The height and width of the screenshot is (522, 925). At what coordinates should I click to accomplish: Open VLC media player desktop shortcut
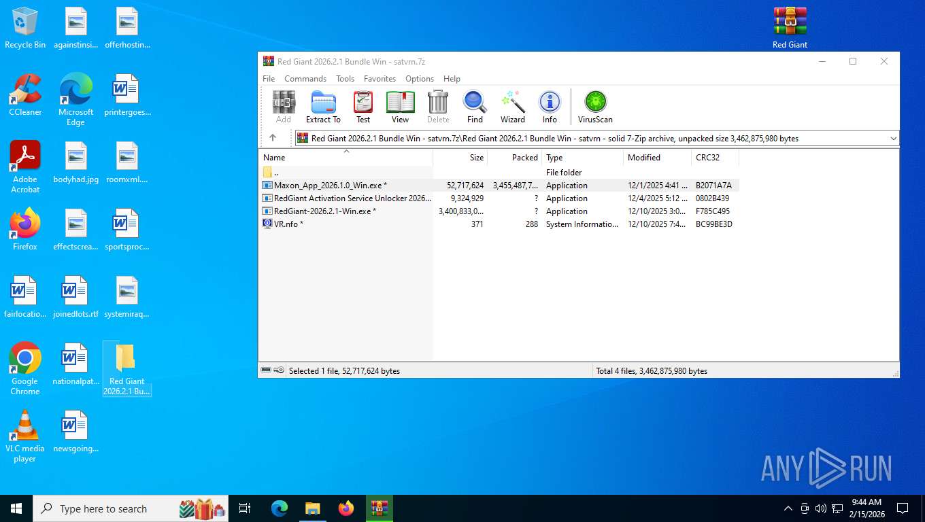(25, 436)
